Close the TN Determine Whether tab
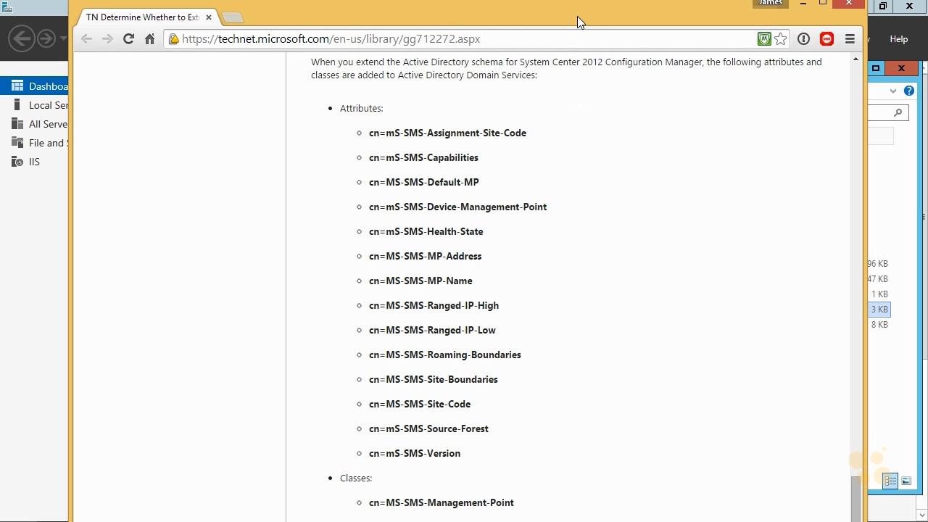 210,17
